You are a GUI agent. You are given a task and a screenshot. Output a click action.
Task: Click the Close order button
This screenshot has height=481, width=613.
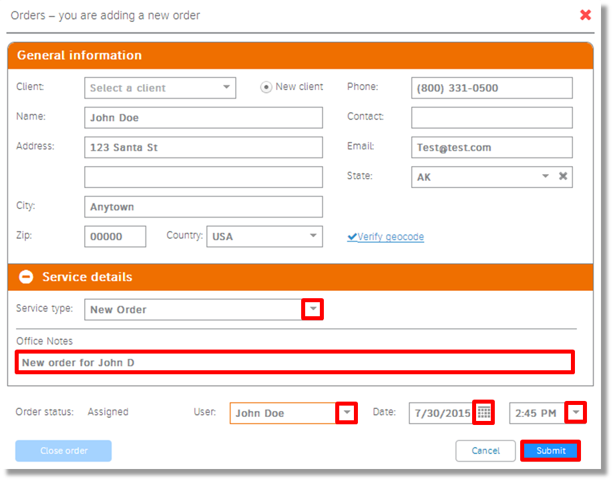[x=63, y=450]
